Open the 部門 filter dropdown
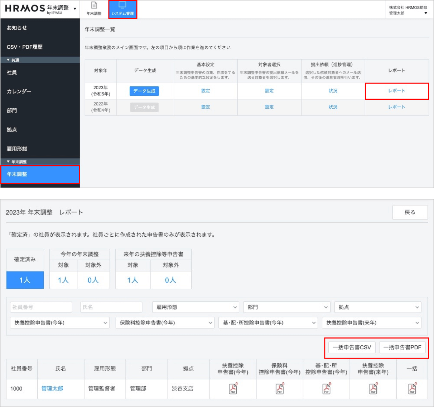The height and width of the screenshot is (407, 434). [286, 307]
